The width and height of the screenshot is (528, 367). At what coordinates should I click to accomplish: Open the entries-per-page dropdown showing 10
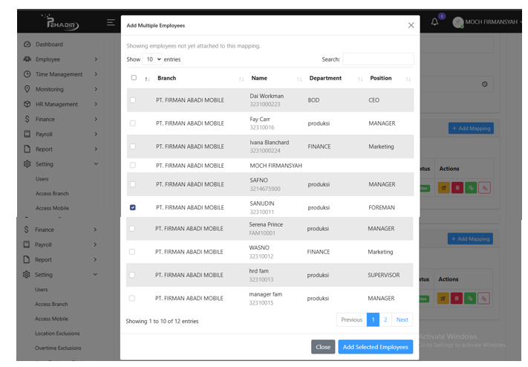153,59
